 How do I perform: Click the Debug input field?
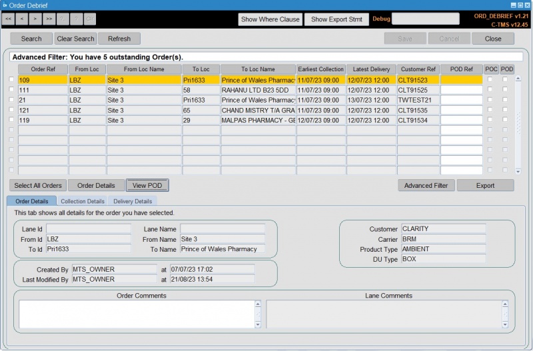(x=426, y=19)
